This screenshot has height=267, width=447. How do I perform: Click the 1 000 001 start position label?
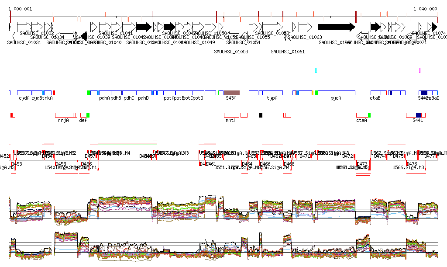click(x=20, y=9)
